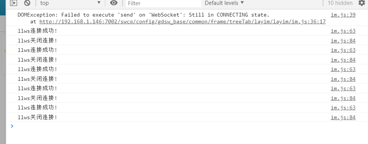Open the 'top' JavaScript context dropdown
Screen dimensions: 368x144
(71, 3)
